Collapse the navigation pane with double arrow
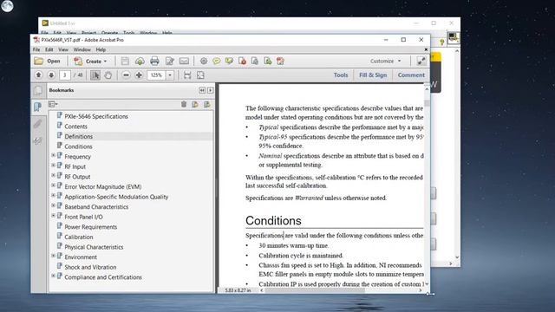This screenshot has height=312, width=555. tap(202, 90)
